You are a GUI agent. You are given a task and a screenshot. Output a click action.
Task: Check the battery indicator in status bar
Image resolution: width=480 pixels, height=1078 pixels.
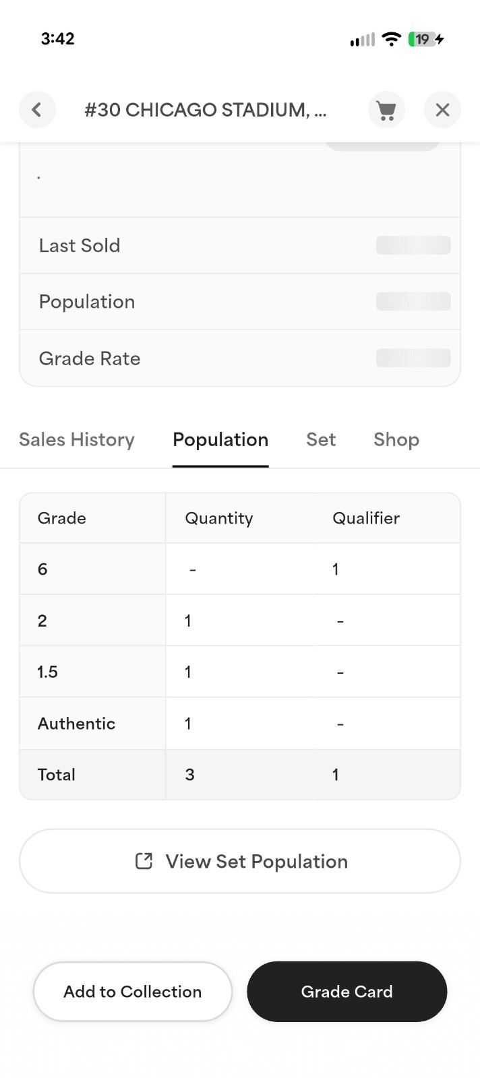tap(426, 39)
